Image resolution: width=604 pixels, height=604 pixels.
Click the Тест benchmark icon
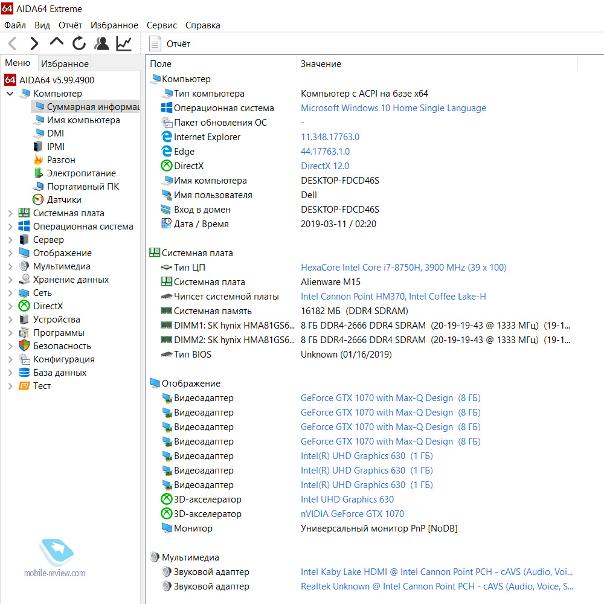coord(24,385)
